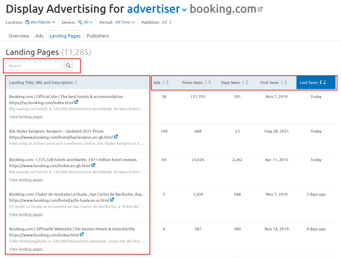
Task: Show info icon next to Publisher All
Action: (x=170, y=22)
